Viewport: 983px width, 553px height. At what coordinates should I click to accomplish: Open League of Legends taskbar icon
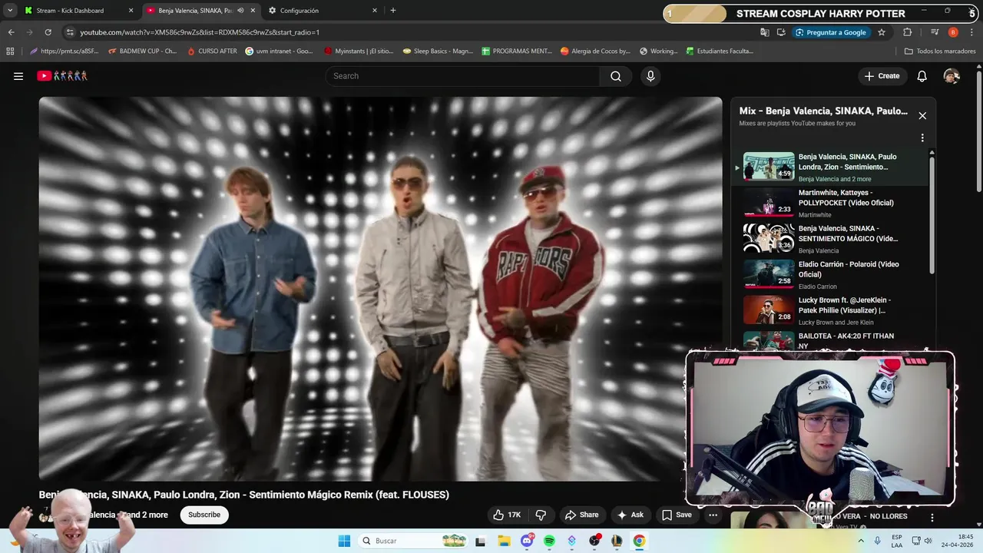point(617,541)
